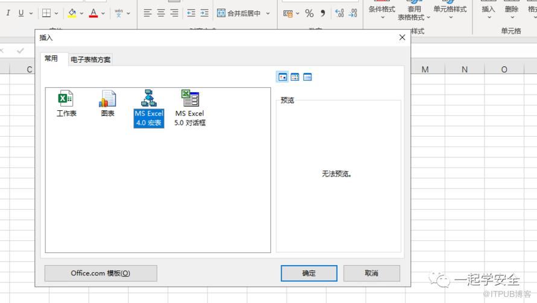This screenshot has width=537, height=303.
Task: Select column N header
Action: (465, 69)
